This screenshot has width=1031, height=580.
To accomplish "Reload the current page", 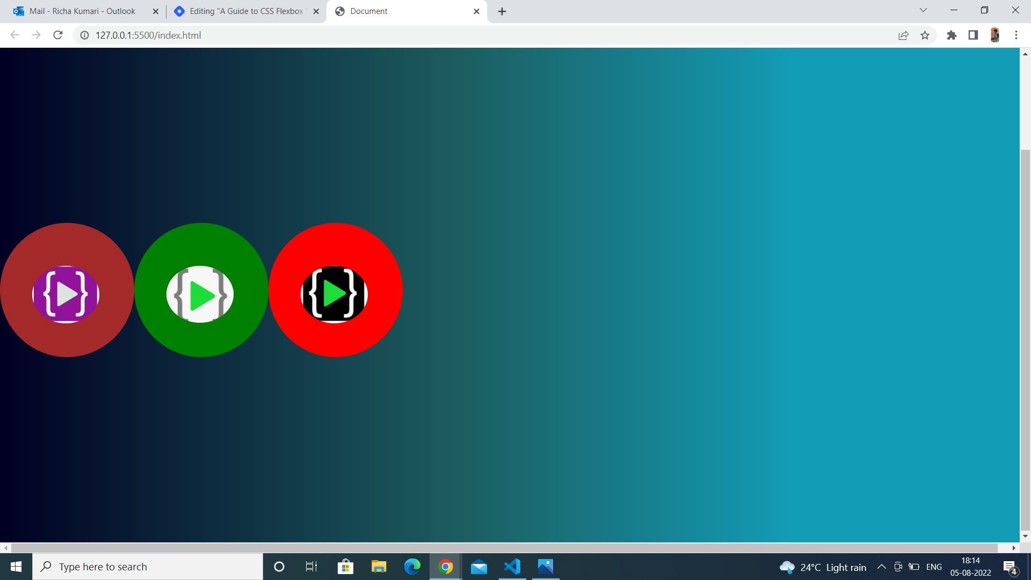I will pyautogui.click(x=58, y=35).
